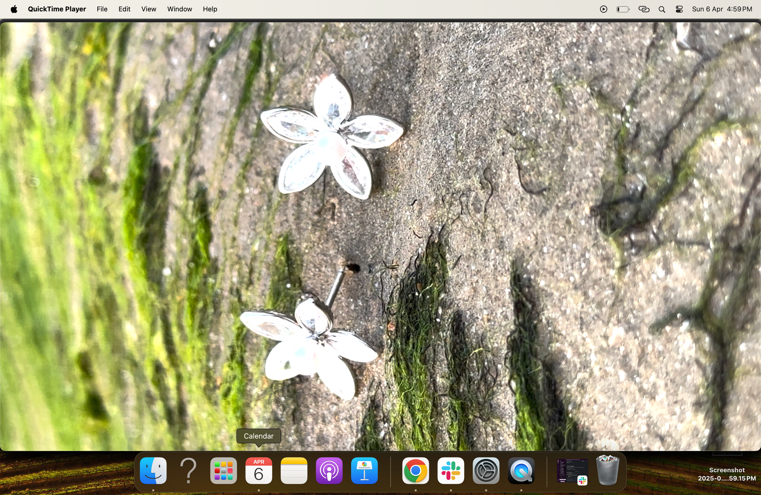The width and height of the screenshot is (761, 495).
Task: Open System Settings gear icon
Action: (486, 471)
